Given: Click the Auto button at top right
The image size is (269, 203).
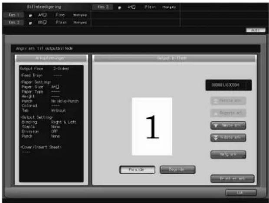Looking at the screenshot, I should point(256,30).
